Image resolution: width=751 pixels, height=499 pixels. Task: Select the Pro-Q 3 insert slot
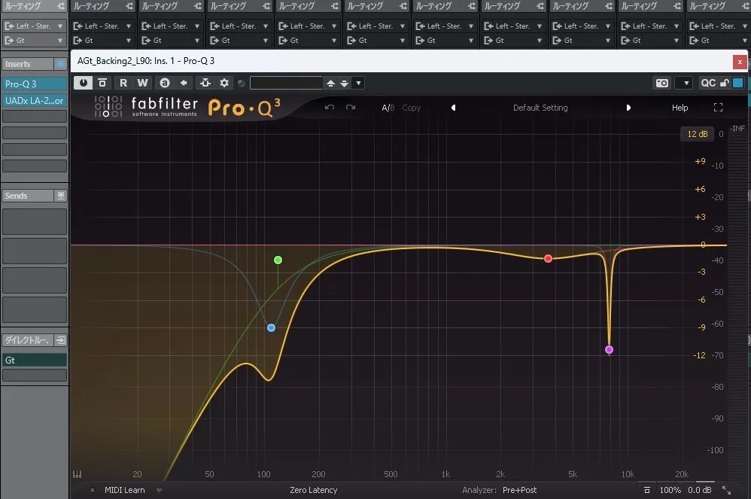pyautogui.click(x=29, y=84)
